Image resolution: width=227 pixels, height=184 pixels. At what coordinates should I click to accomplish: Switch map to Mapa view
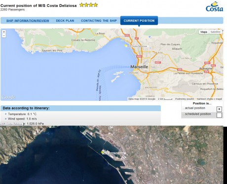click(x=204, y=32)
